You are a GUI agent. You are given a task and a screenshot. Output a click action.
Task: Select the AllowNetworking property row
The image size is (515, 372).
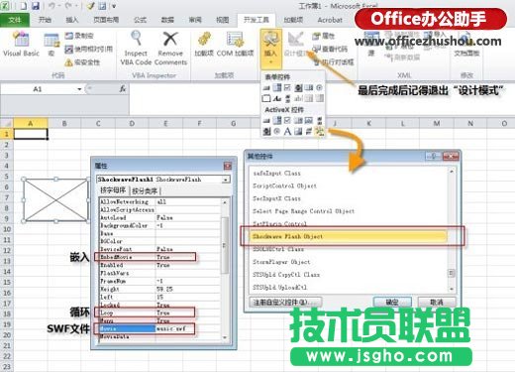pos(160,201)
